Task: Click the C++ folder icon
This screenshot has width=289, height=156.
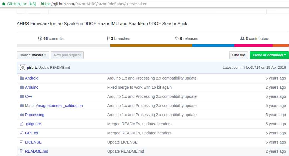Action: click(22, 96)
